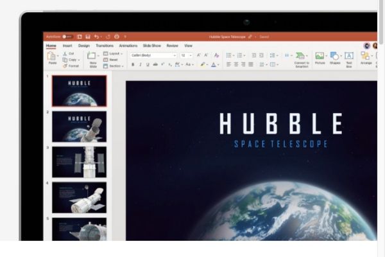Screen dimensions: 385x257
Task: Click the Text Box icon
Action: pos(349,56)
